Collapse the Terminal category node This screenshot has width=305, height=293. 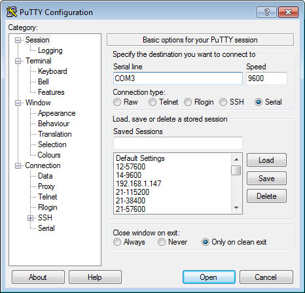coord(18,61)
